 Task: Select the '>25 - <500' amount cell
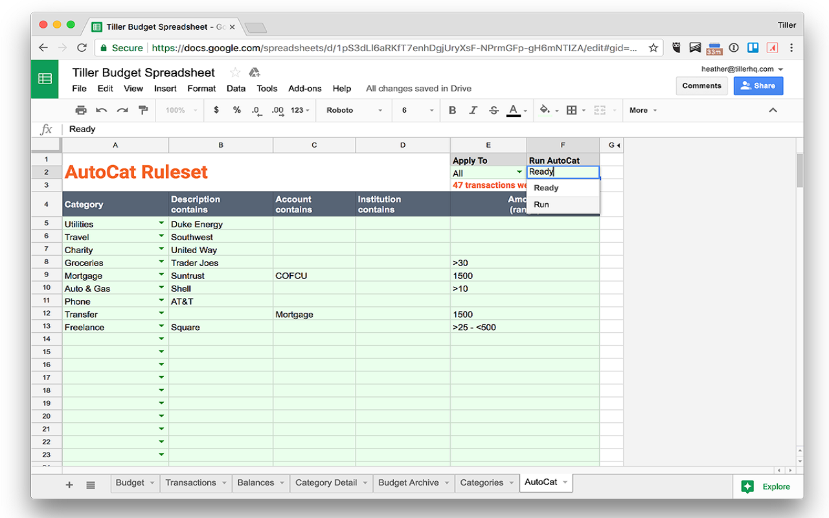click(x=488, y=328)
